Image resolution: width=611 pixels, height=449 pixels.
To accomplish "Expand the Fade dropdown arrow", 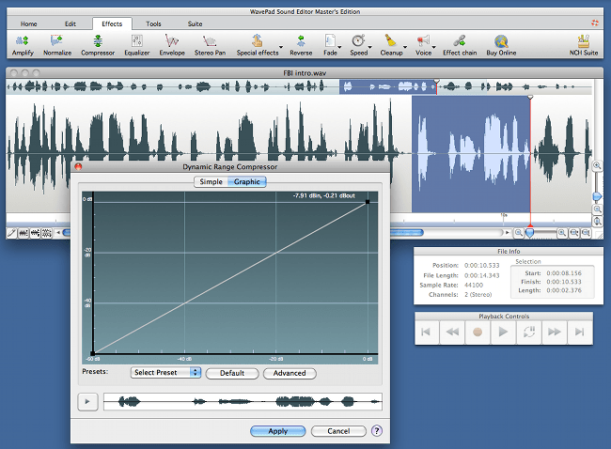I will pos(339,47).
